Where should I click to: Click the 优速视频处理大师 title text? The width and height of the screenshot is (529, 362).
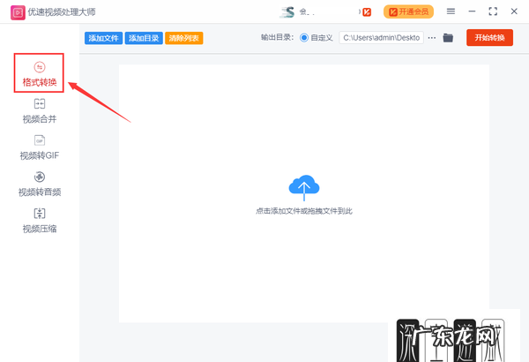coord(62,12)
